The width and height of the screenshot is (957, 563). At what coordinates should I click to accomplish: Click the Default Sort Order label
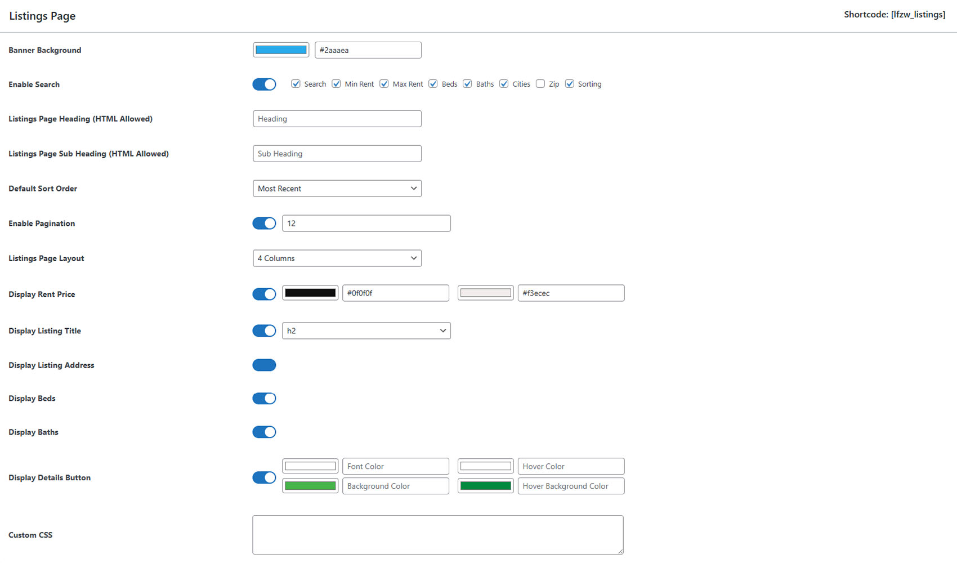click(43, 189)
